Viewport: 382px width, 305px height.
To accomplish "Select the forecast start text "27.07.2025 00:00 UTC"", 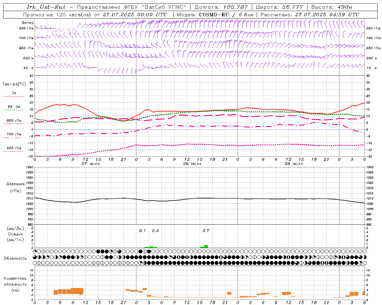I will pos(135,15).
